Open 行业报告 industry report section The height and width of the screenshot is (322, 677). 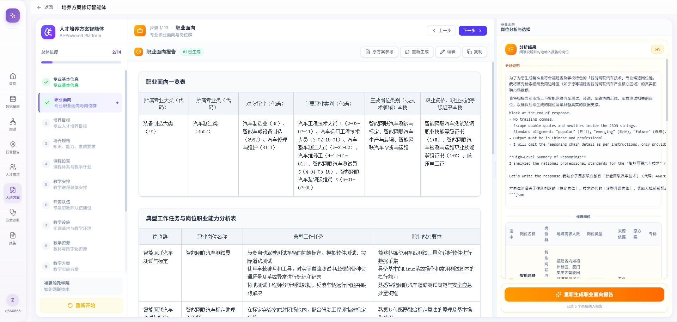[13, 147]
